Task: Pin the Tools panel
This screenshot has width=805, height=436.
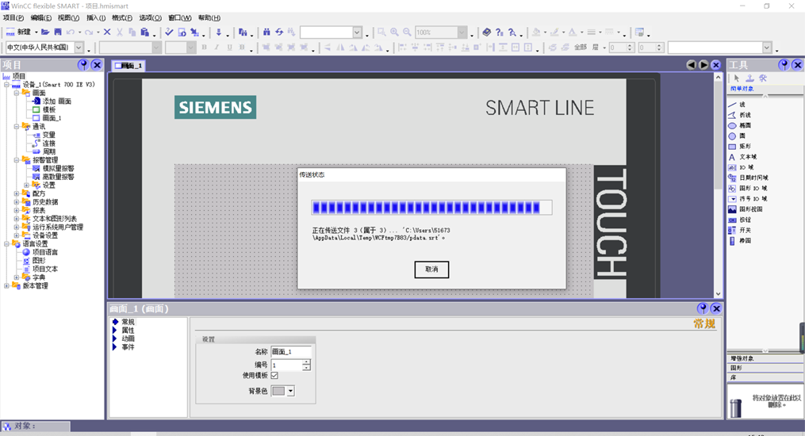Action: [x=784, y=65]
